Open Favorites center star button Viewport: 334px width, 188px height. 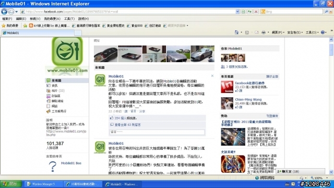(x=10, y=26)
